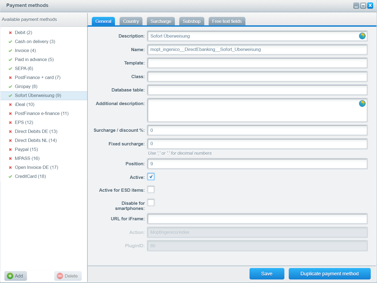377x283 pixels.
Task: Select Sofort Überweisung (9) list entry
Action: (44, 96)
